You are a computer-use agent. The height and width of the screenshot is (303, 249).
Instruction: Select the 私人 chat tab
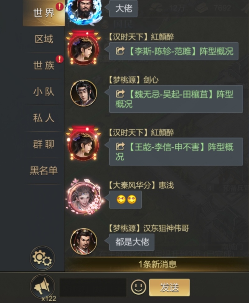click(44, 118)
